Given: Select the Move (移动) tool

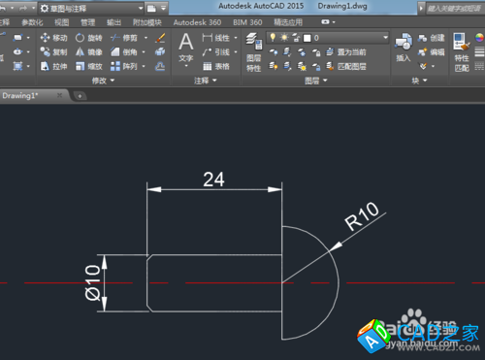Looking at the screenshot, I should point(53,38).
